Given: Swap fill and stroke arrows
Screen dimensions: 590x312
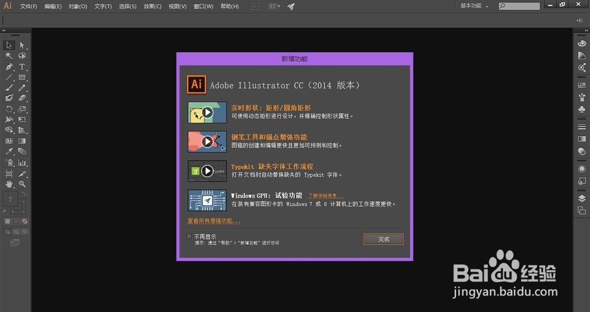Looking at the screenshot, I should pos(24,193).
